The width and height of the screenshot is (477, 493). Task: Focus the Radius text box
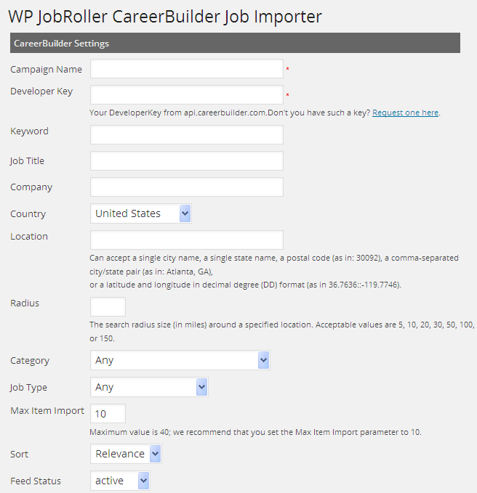[108, 306]
